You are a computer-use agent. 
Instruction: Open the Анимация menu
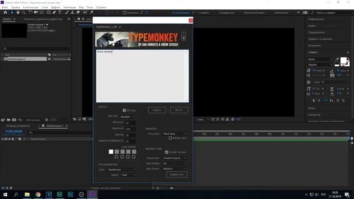pos(70,7)
